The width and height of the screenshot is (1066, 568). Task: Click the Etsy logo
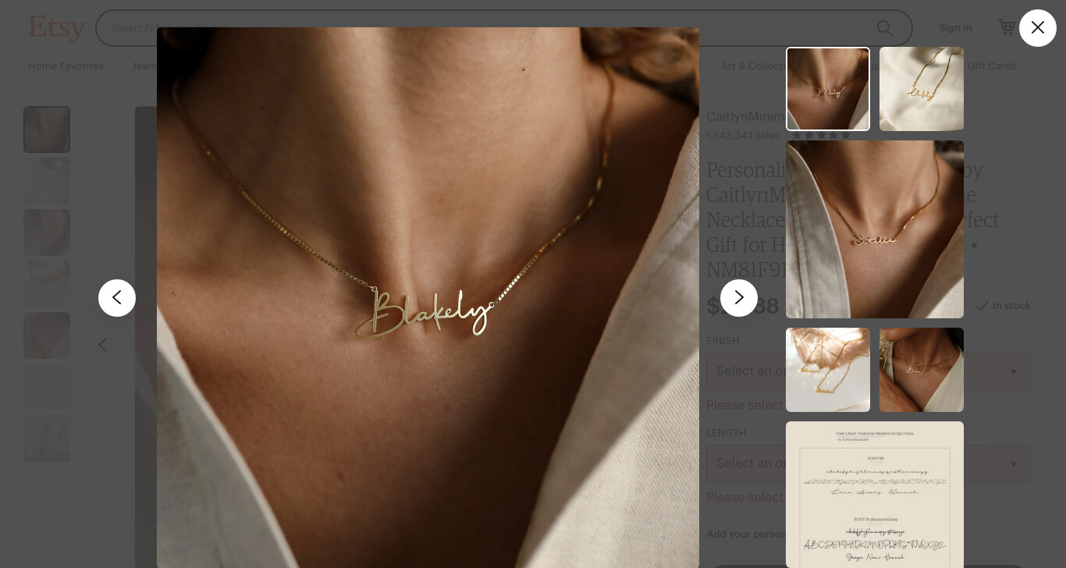point(57,28)
